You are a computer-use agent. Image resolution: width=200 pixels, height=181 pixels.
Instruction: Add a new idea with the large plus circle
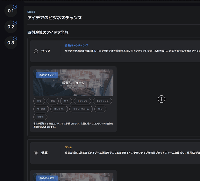(x=161, y=99)
